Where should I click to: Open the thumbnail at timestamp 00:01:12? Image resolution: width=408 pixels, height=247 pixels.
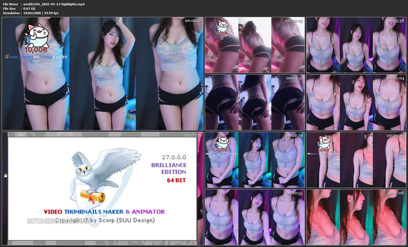(102, 74)
